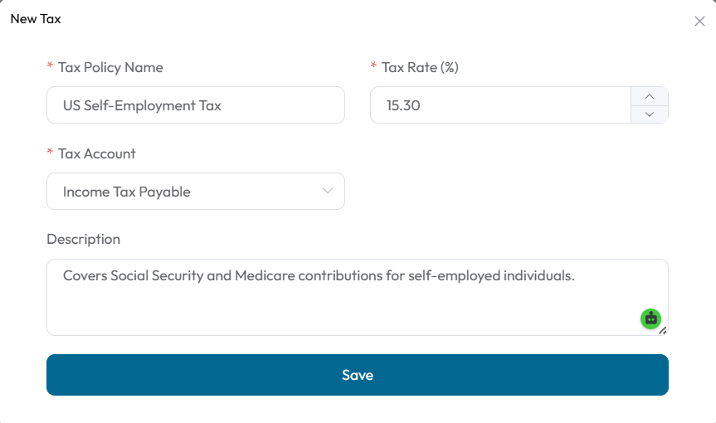Image resolution: width=716 pixels, height=423 pixels.
Task: Increase the tax rate with up arrow
Action: [650, 96]
